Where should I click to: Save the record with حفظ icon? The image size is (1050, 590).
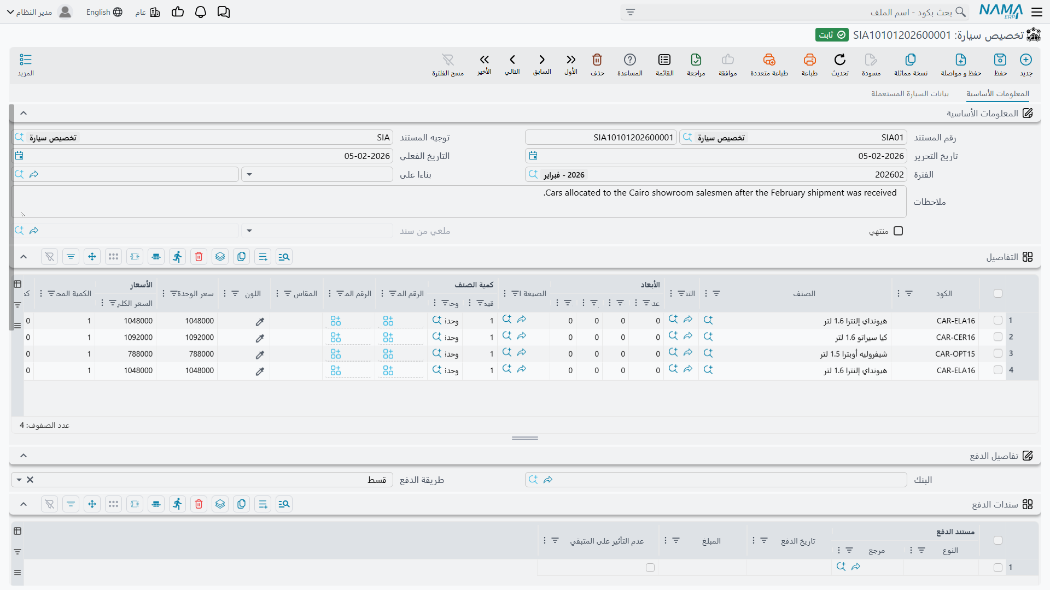1000,65
